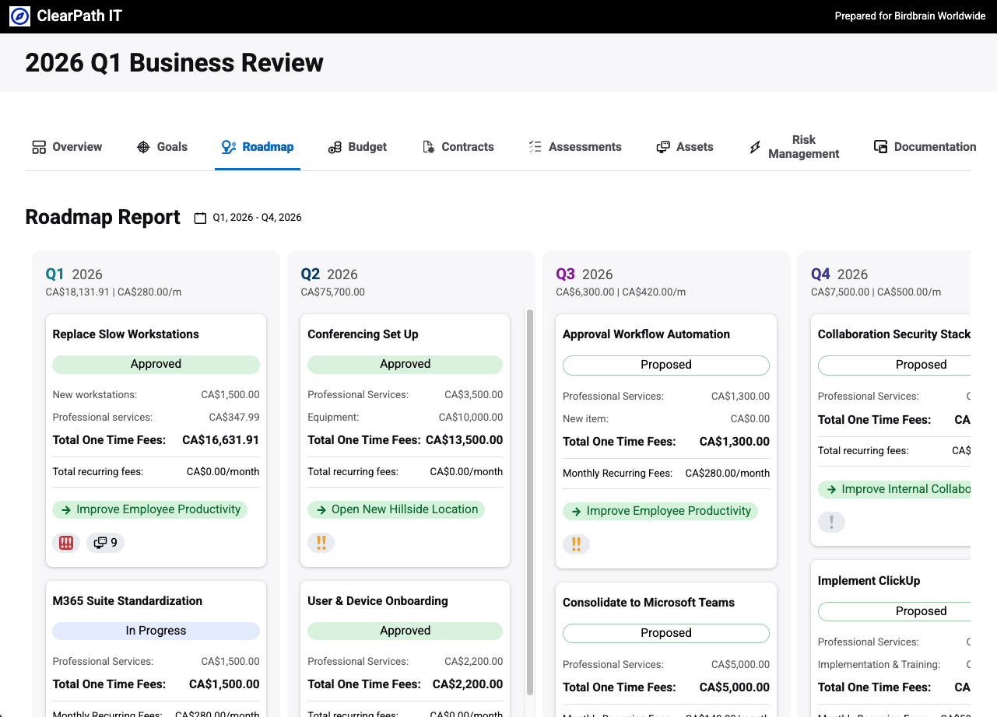Click the ClearPath IT logo icon
The image size is (997, 717).
(19, 16)
